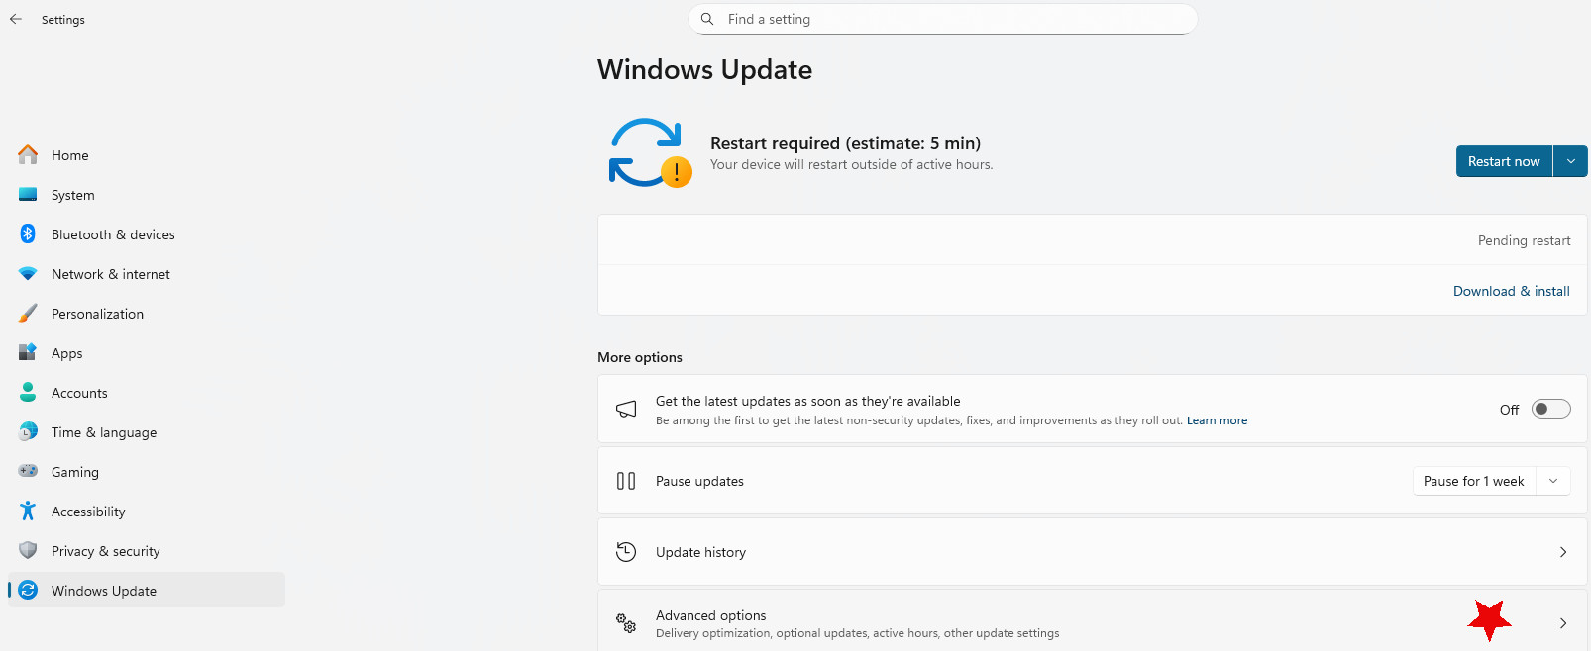Open the Update history row
Viewport: 1591px width, 651px height.
click(x=1092, y=552)
